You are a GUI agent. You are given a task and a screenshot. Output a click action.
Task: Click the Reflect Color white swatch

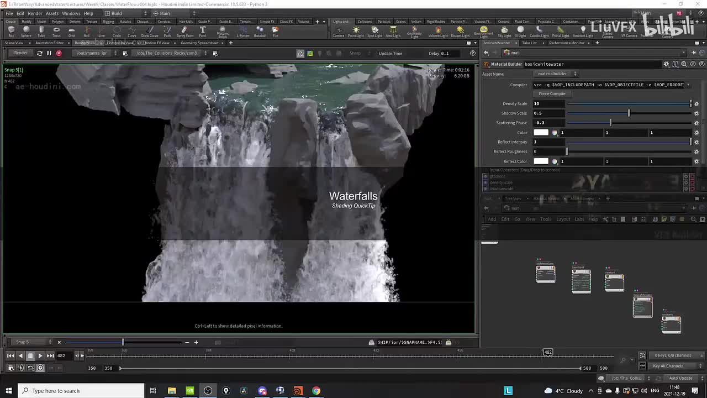click(x=541, y=161)
